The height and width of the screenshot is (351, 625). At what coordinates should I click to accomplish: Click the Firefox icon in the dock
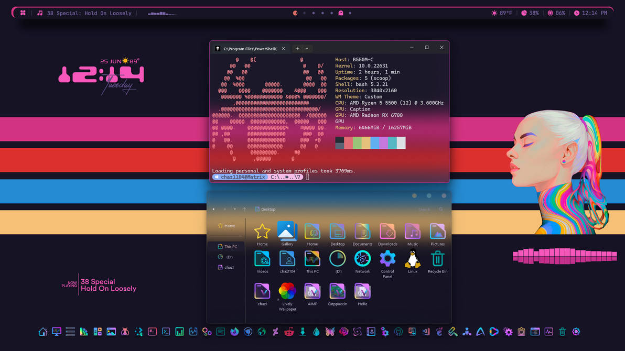point(234,332)
